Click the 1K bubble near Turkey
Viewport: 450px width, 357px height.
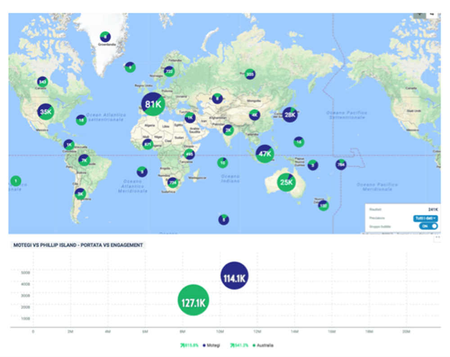(x=190, y=117)
